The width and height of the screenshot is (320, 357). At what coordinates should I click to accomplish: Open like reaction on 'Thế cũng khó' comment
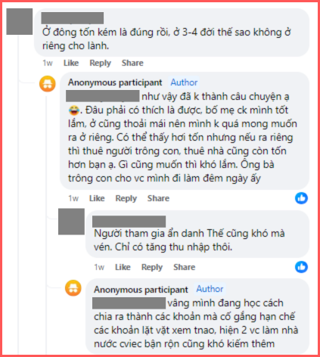coord(301,267)
